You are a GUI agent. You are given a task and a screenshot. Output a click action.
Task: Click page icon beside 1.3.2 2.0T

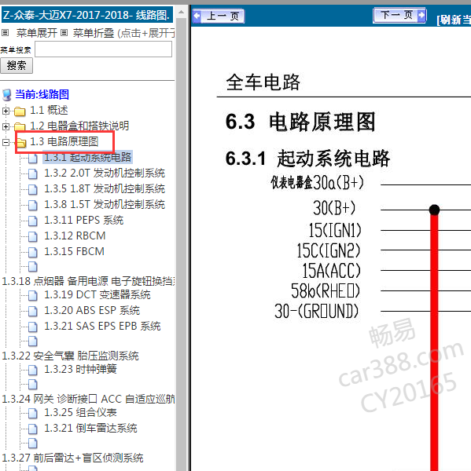pos(33,173)
